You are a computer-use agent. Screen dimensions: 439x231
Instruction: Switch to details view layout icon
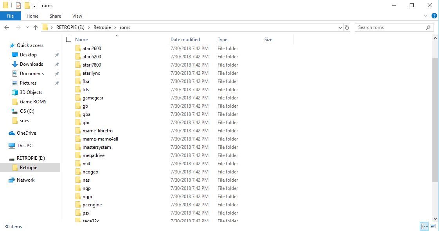coord(425,226)
